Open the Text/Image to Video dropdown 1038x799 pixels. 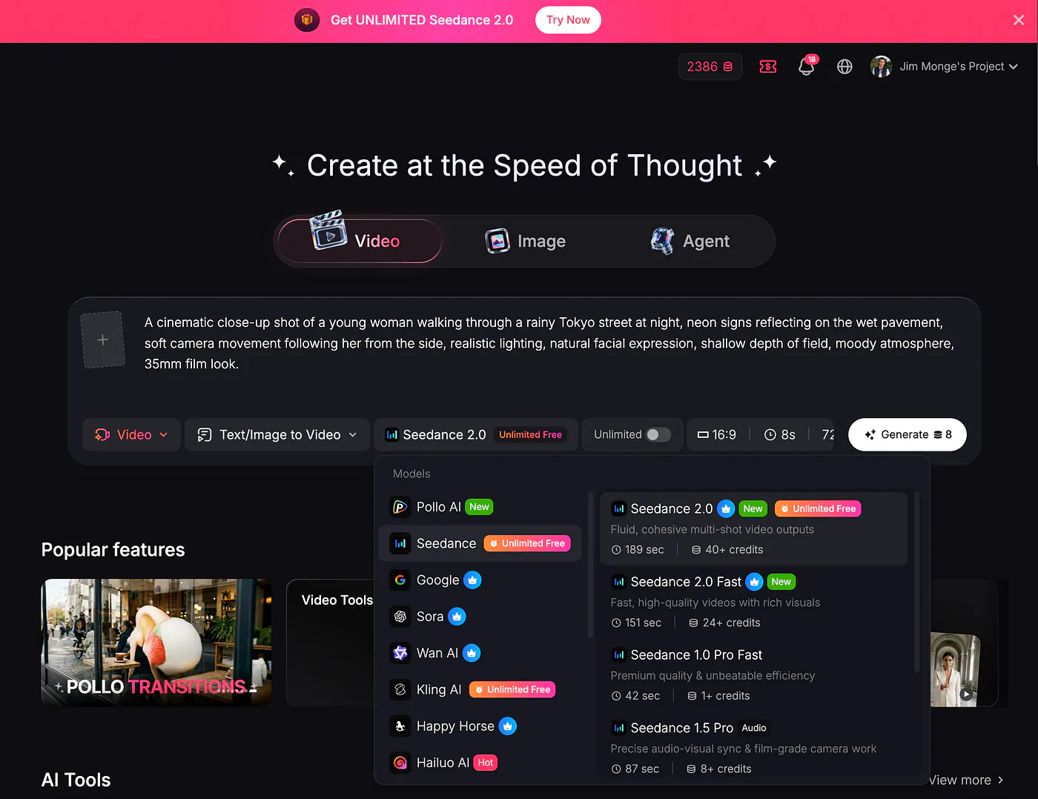coord(277,435)
